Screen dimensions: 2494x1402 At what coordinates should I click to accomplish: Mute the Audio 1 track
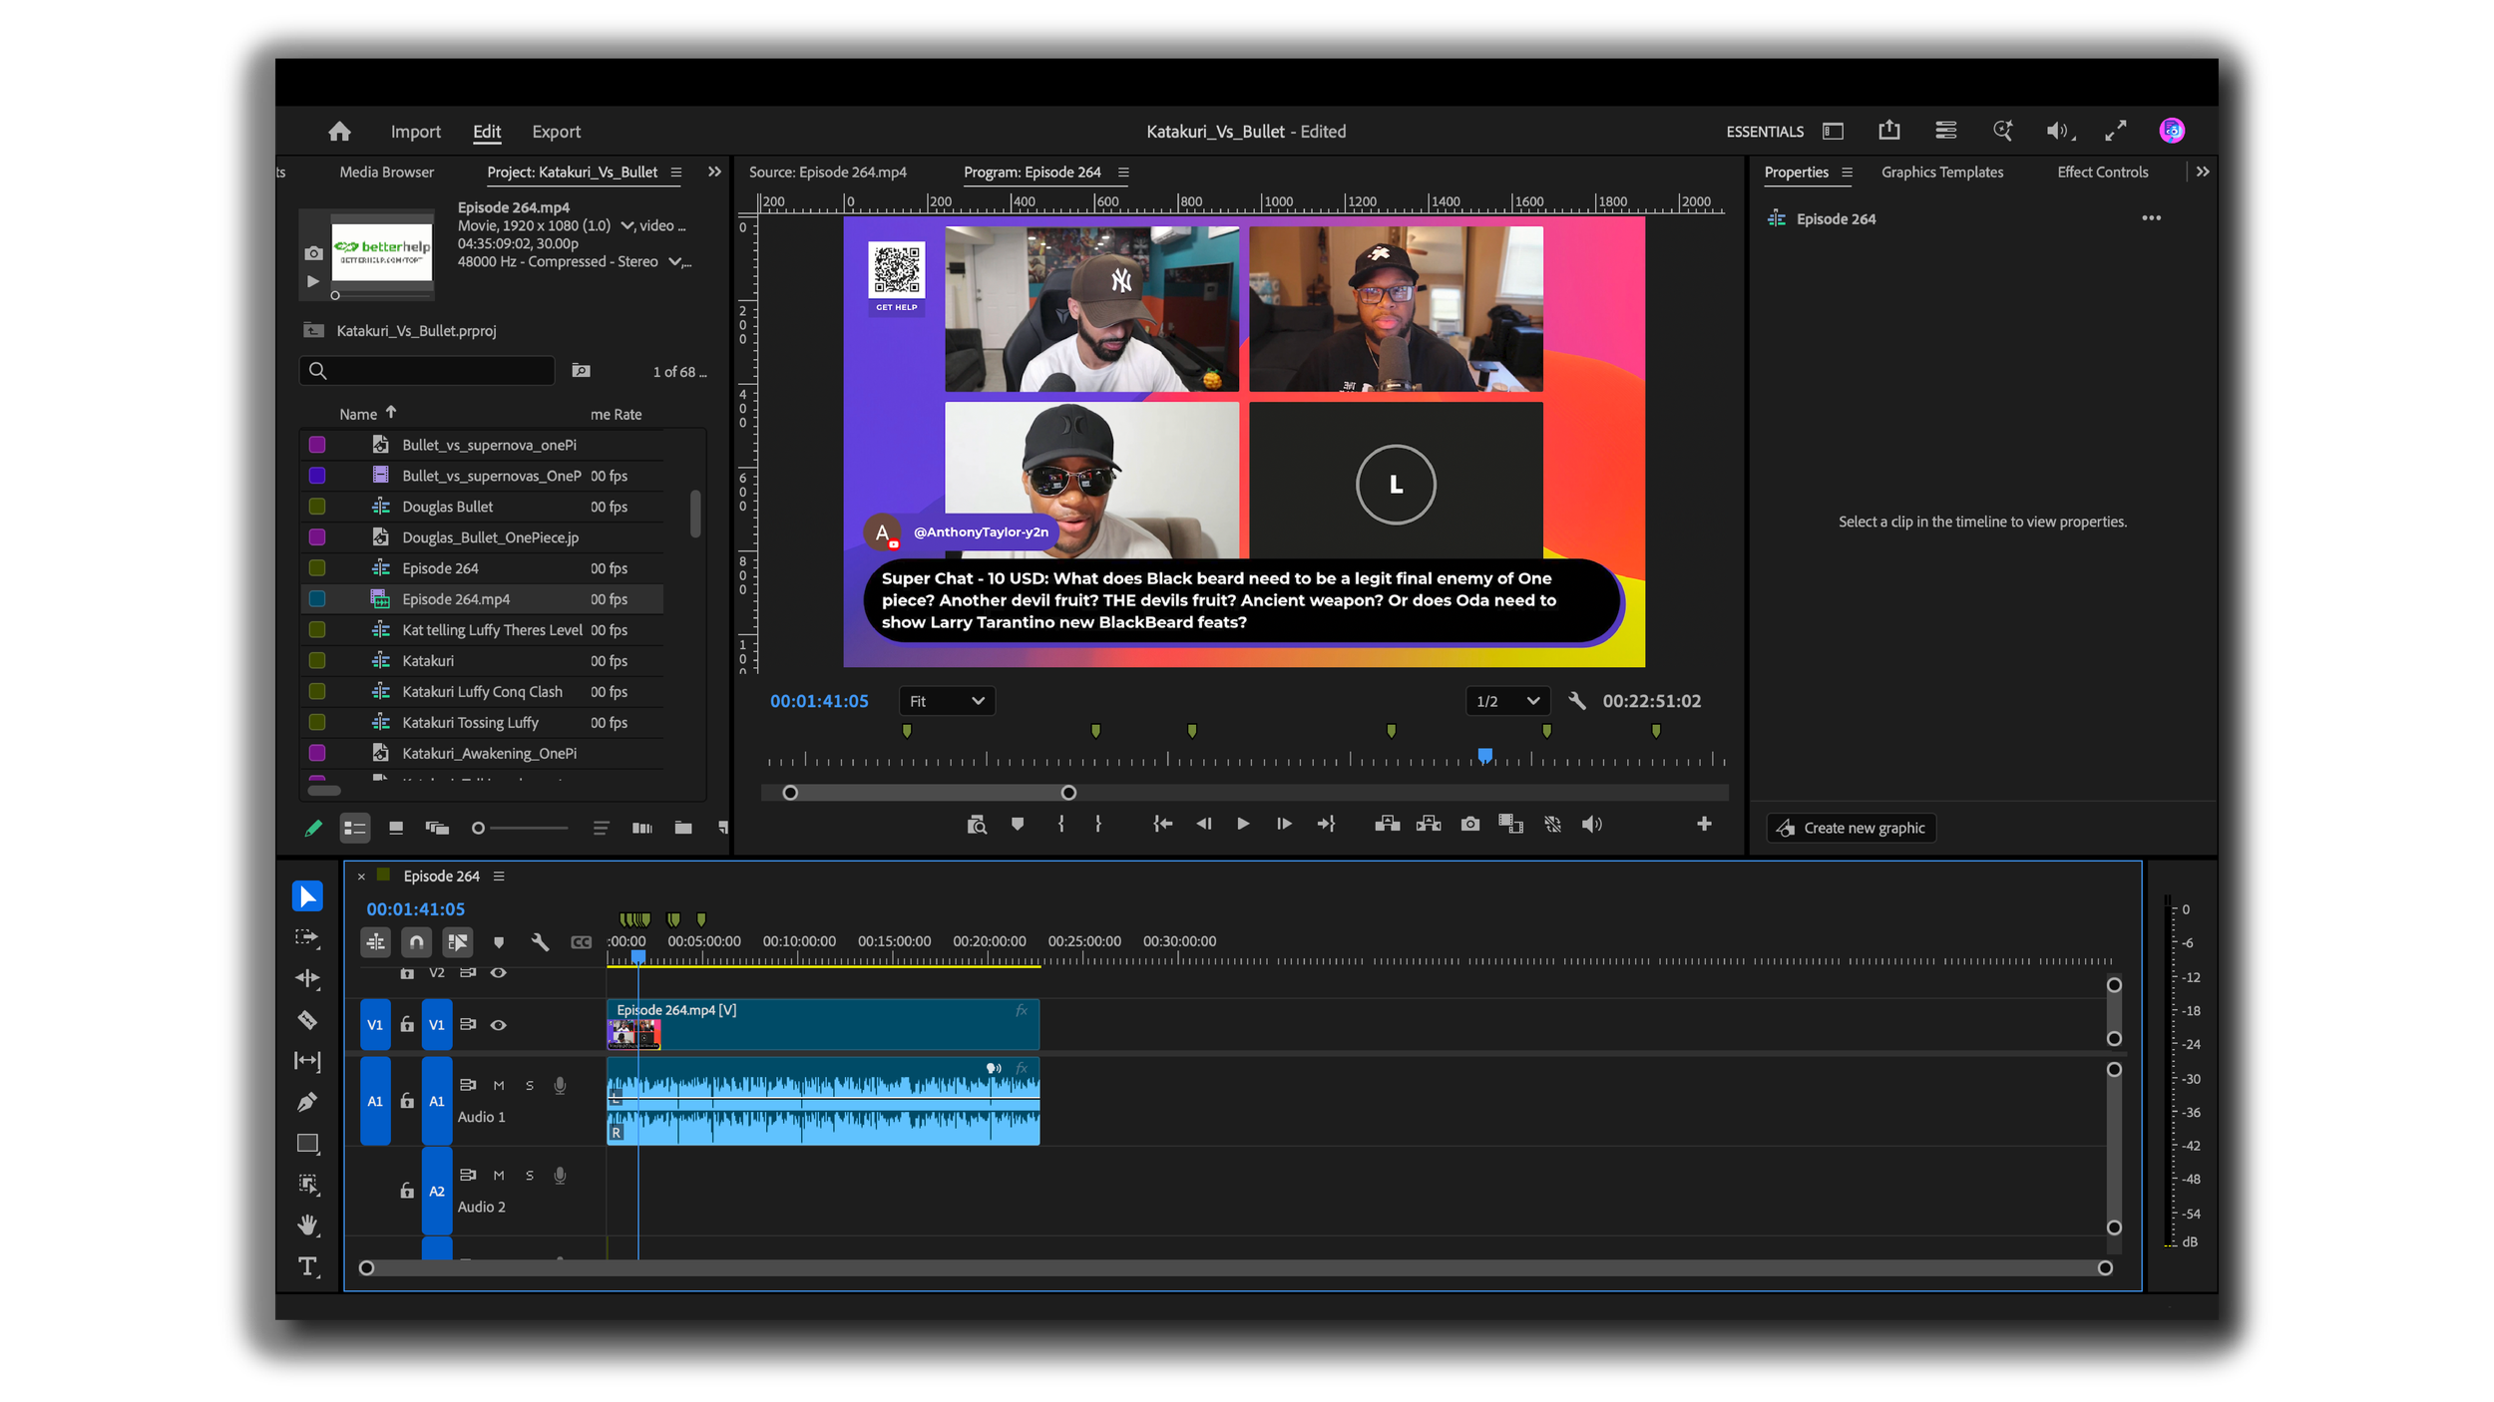[x=499, y=1085]
